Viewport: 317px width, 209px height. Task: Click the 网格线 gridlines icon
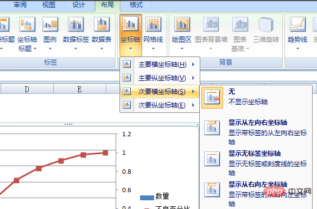[x=153, y=24]
